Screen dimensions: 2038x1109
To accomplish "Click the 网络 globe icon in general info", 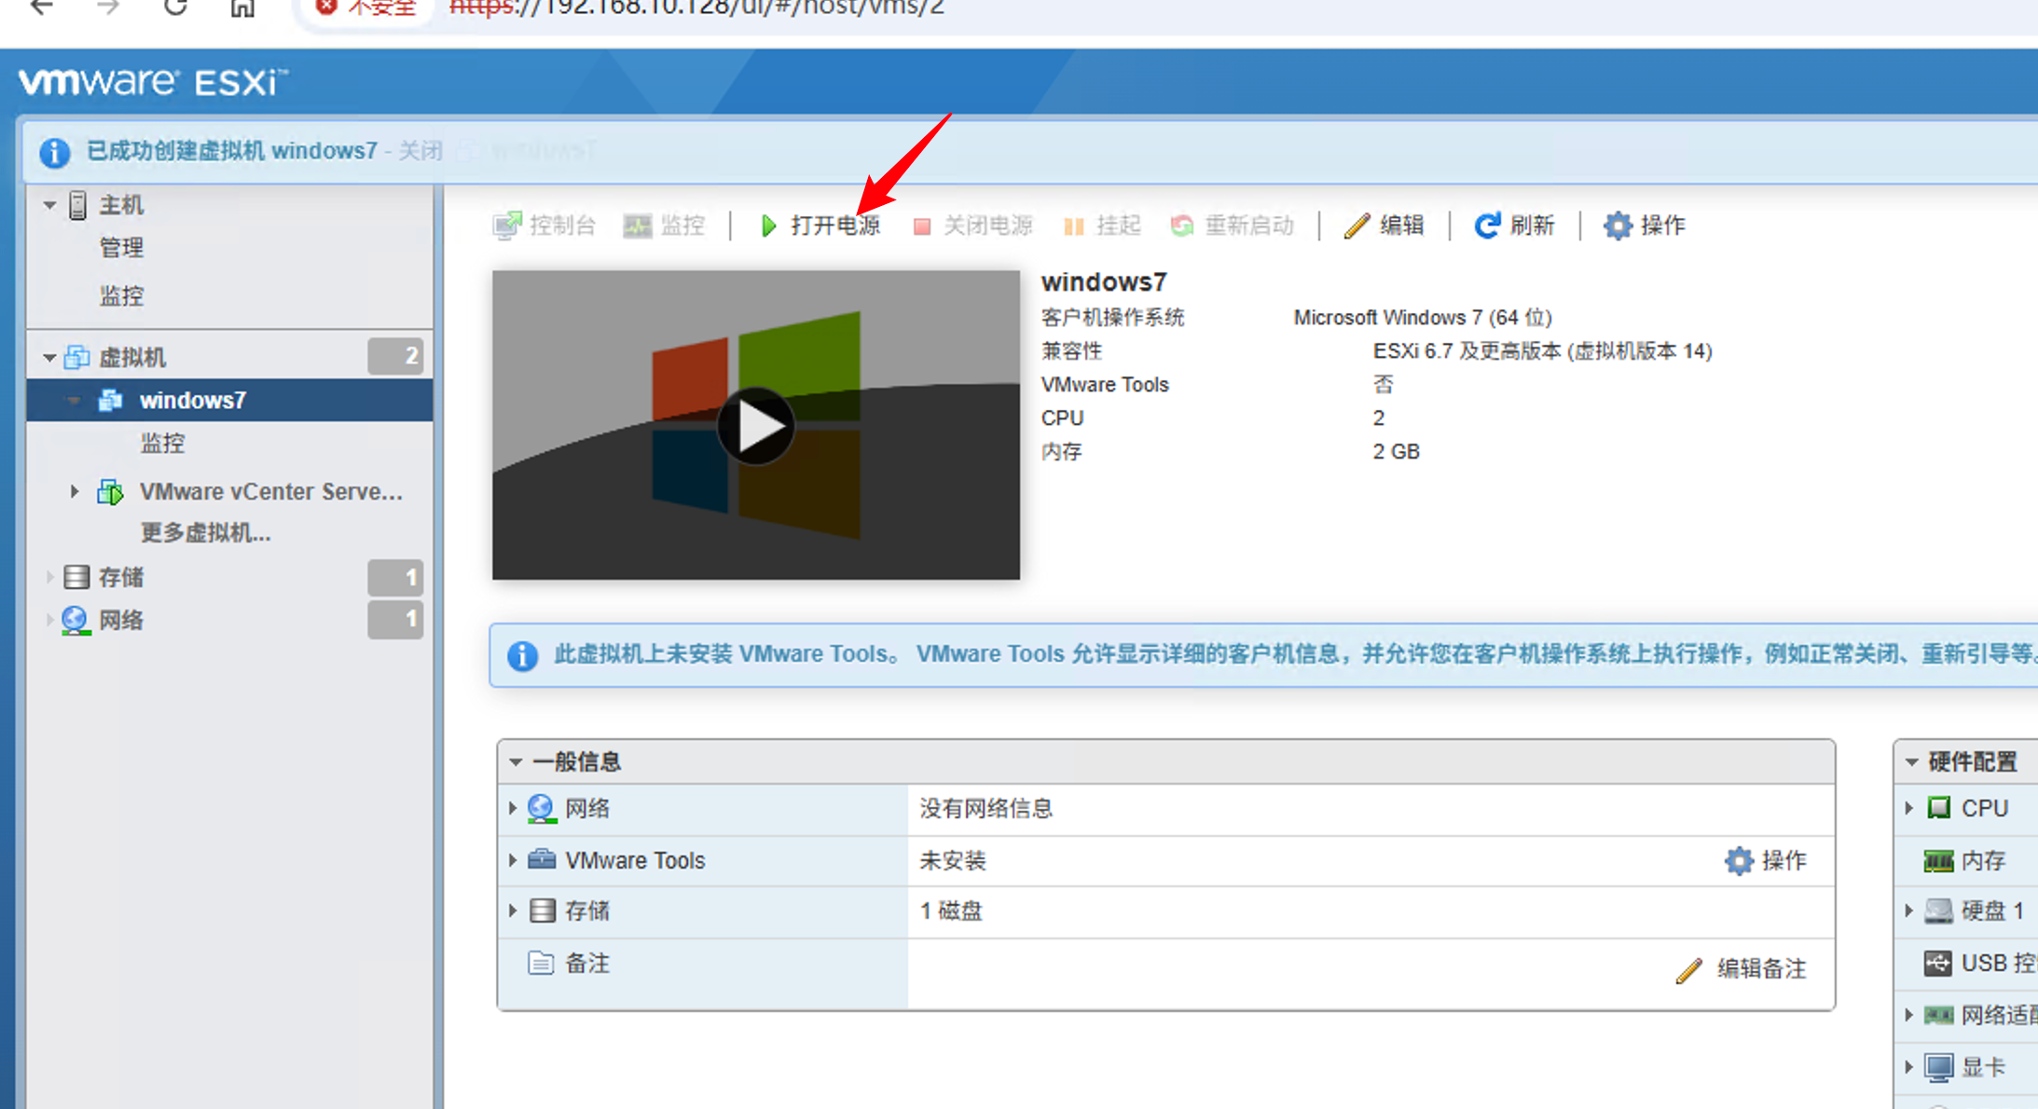I will click(x=542, y=809).
